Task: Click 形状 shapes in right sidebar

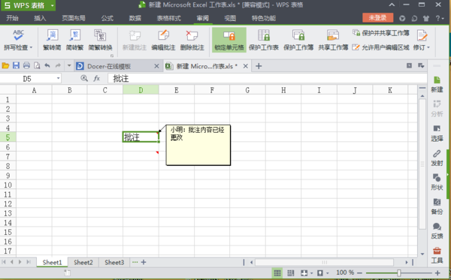Action: pos(437,182)
